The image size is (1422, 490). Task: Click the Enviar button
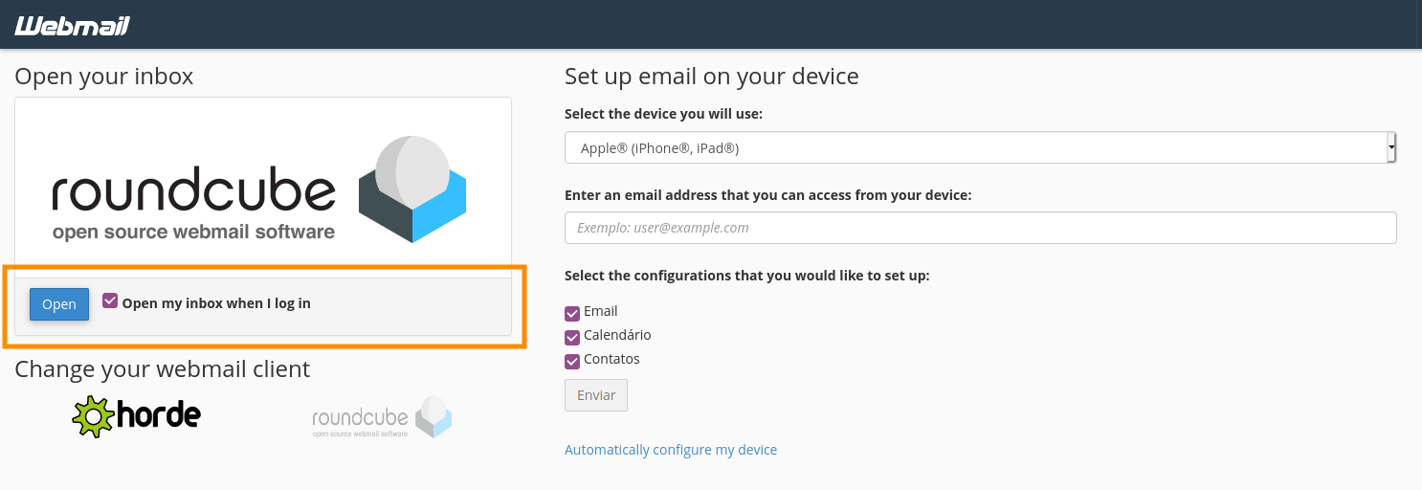click(596, 395)
